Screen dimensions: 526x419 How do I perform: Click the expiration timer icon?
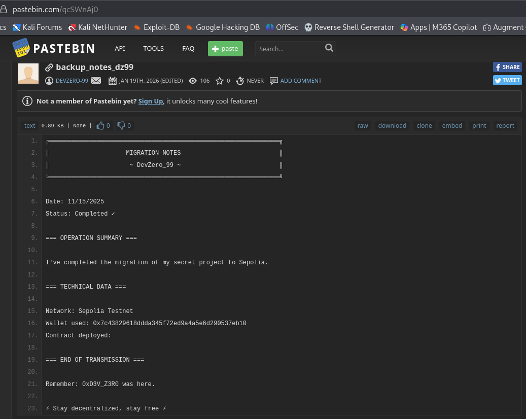[x=240, y=81]
